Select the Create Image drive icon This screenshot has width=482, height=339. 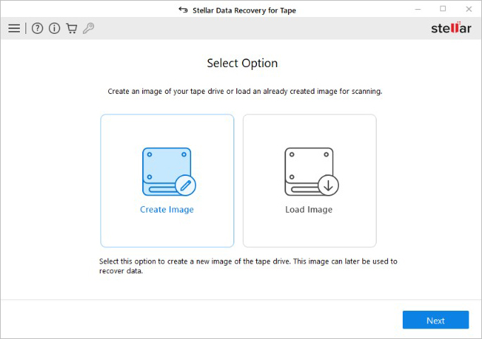[166, 169]
